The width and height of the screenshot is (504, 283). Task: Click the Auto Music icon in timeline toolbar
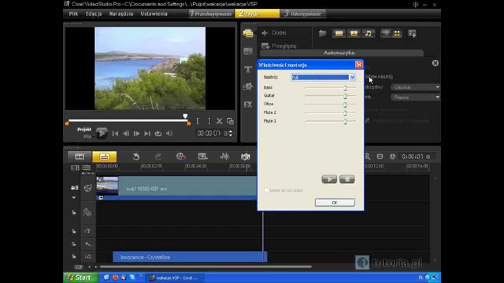[x=245, y=156]
